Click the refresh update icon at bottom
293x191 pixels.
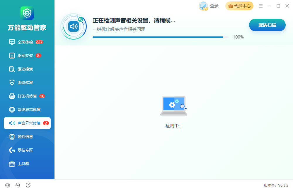click(x=28, y=185)
